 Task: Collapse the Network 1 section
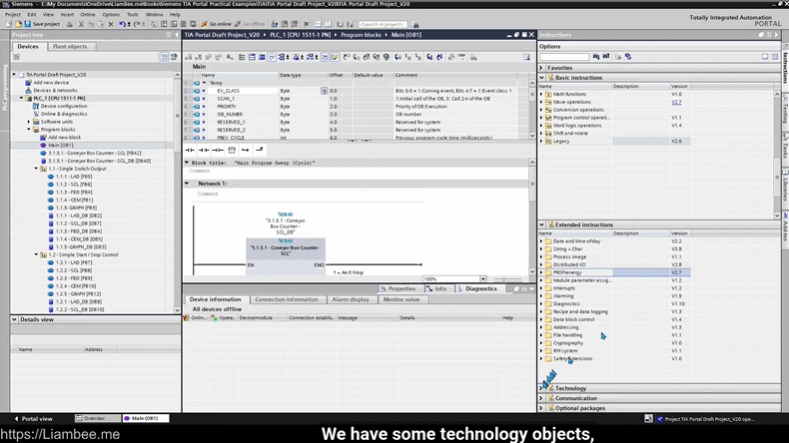pos(188,184)
